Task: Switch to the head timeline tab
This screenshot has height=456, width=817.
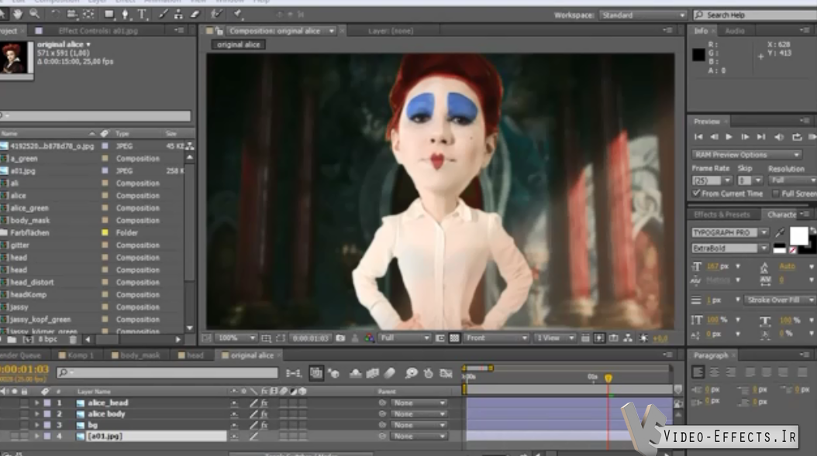Action: click(x=191, y=355)
